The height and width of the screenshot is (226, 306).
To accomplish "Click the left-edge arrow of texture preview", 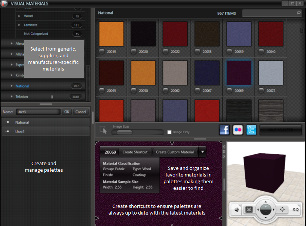I will coord(97,218).
